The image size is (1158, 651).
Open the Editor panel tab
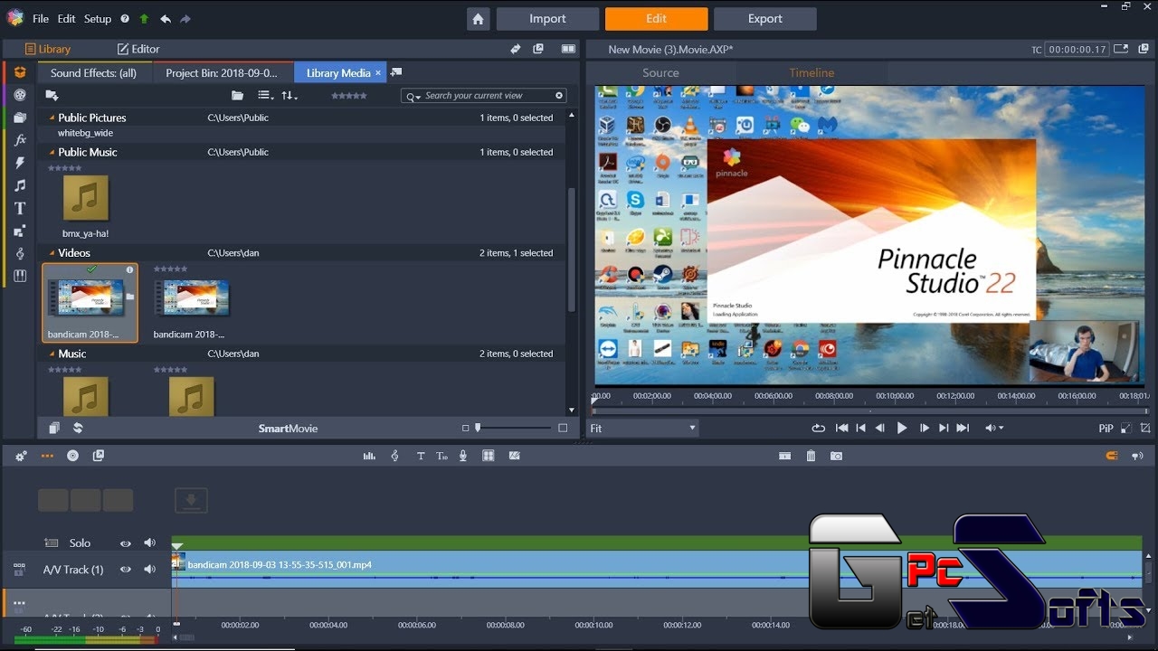[x=138, y=49]
